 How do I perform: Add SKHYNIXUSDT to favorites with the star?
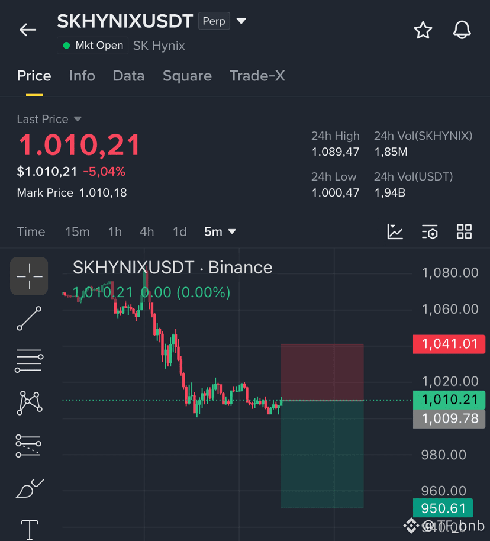click(x=423, y=30)
